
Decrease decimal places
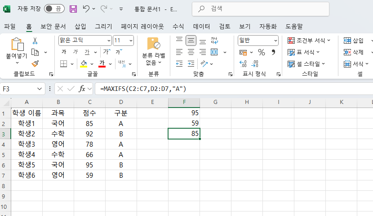point(254,63)
